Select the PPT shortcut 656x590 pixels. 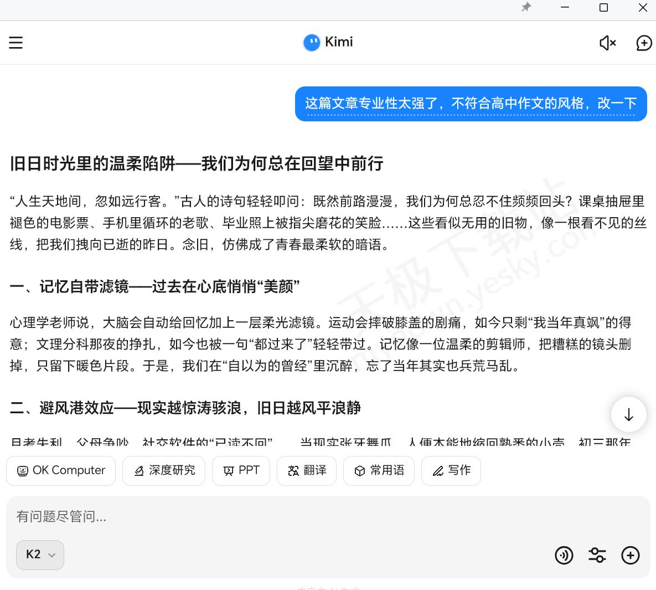[241, 470]
